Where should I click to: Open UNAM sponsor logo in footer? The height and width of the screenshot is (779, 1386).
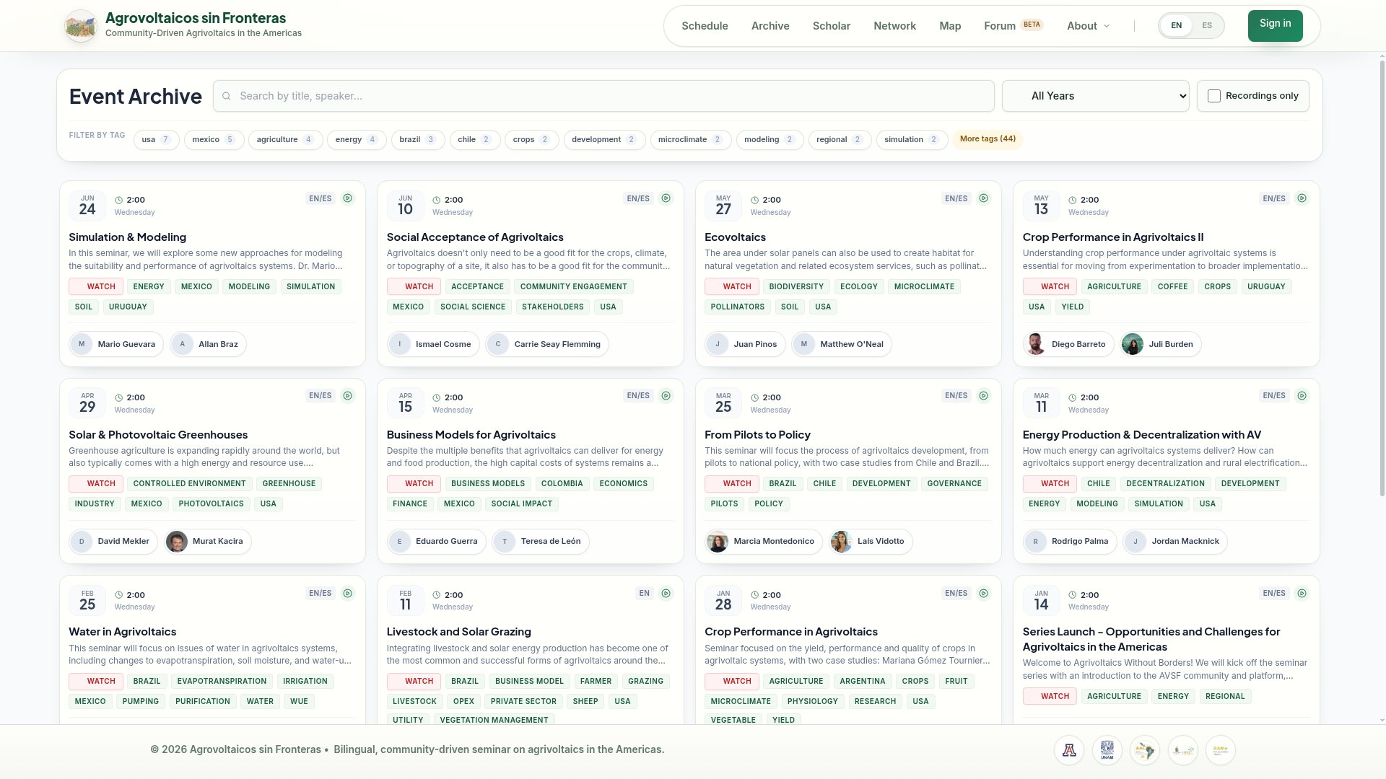pos(1107,750)
